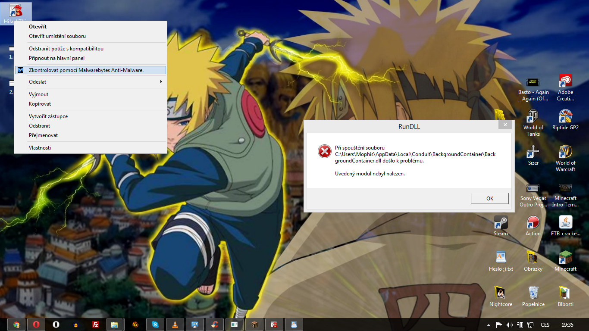Viewport: 589px width, 331px height.
Task: Select the Basto - Again desktop icon
Action: [533, 89]
